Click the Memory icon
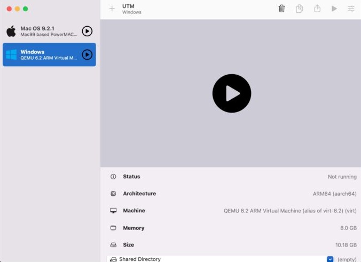 tap(113, 228)
